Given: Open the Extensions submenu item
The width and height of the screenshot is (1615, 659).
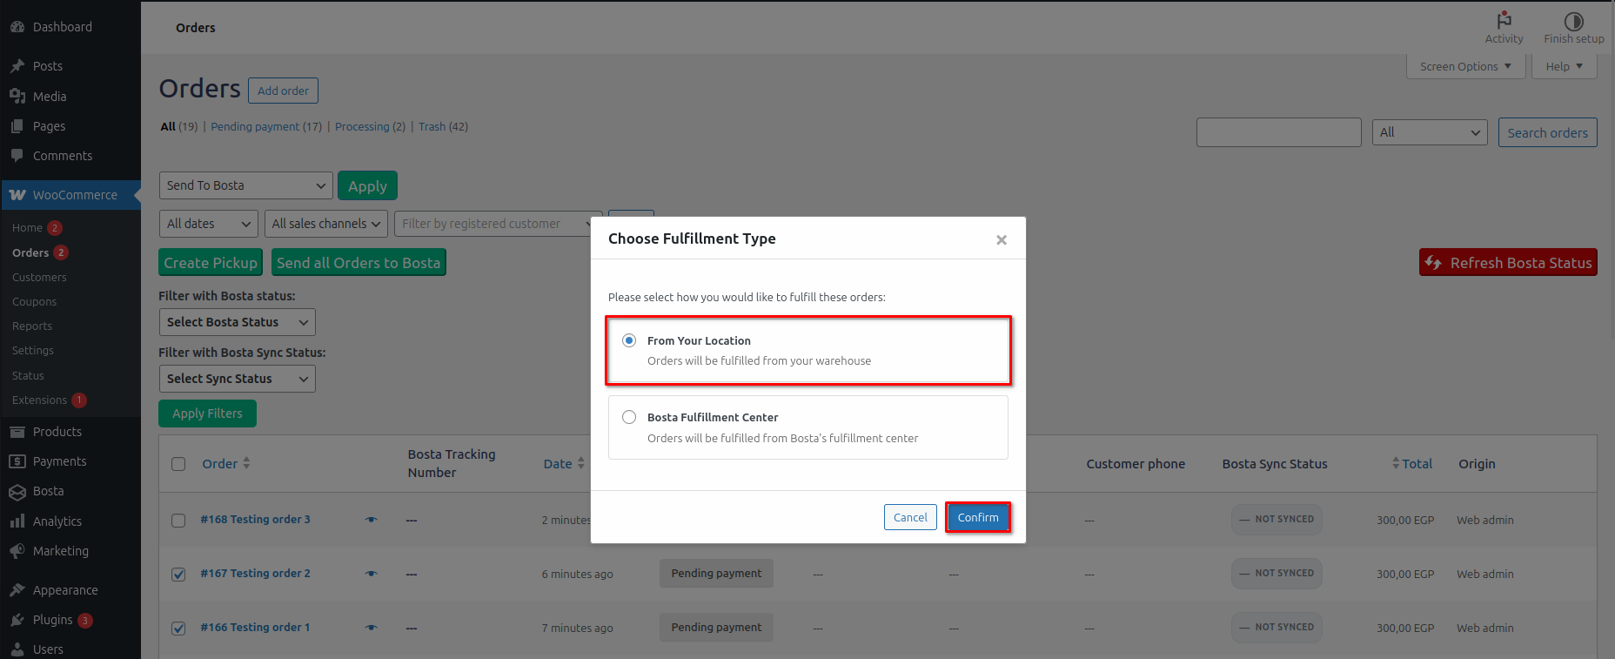Looking at the screenshot, I should (x=39, y=400).
